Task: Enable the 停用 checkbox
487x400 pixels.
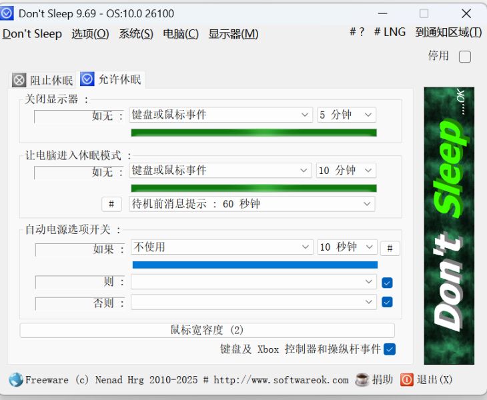Action: point(464,57)
